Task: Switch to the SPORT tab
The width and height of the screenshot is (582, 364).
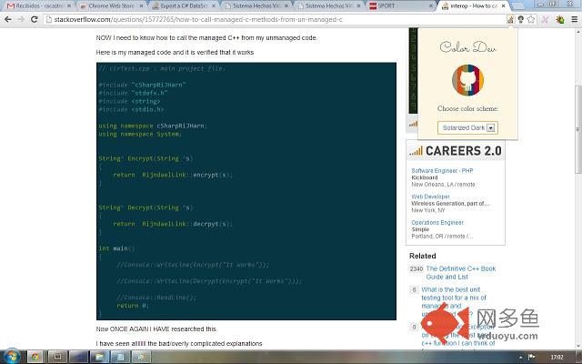Action: coord(401,6)
